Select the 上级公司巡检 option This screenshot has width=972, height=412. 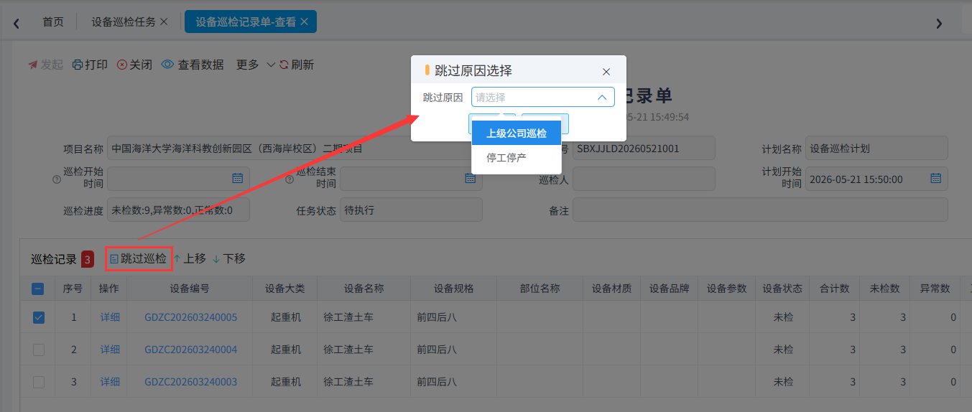517,133
